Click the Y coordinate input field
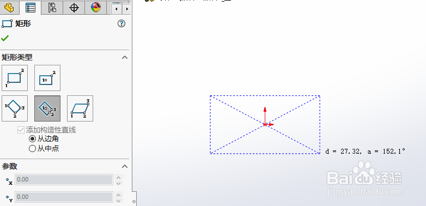426x206 pixels. click(64, 197)
